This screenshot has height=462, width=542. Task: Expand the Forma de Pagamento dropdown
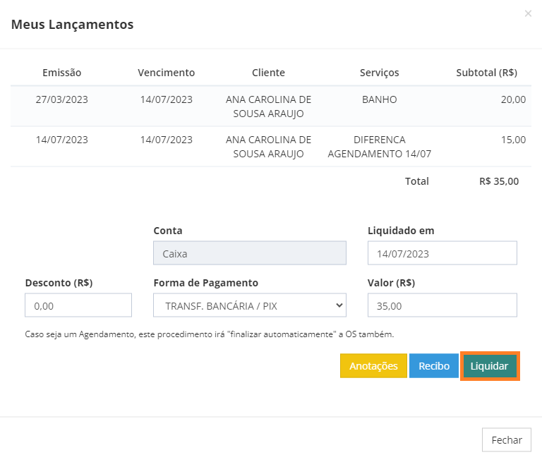pos(250,305)
